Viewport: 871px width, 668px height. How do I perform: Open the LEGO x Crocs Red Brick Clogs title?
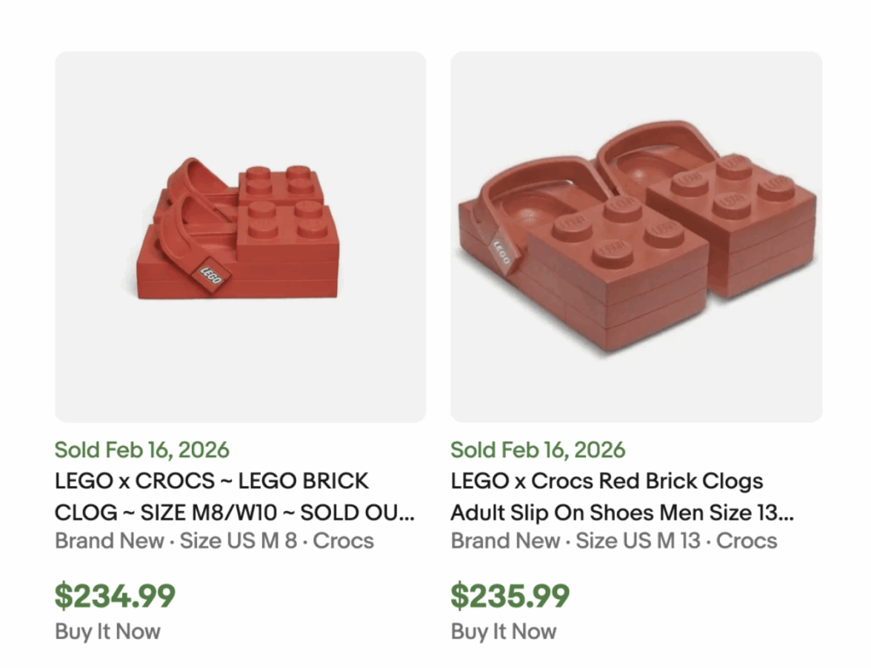[x=607, y=481]
